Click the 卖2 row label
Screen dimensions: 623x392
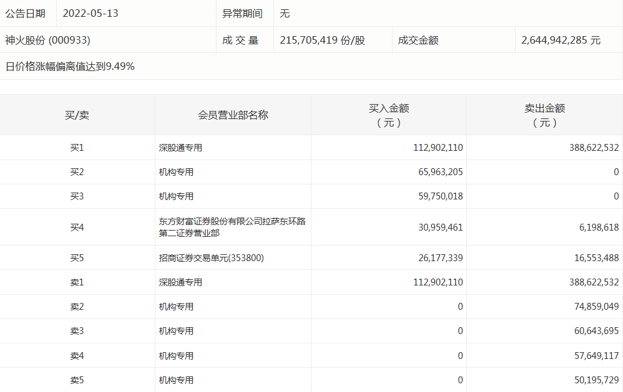click(77, 307)
